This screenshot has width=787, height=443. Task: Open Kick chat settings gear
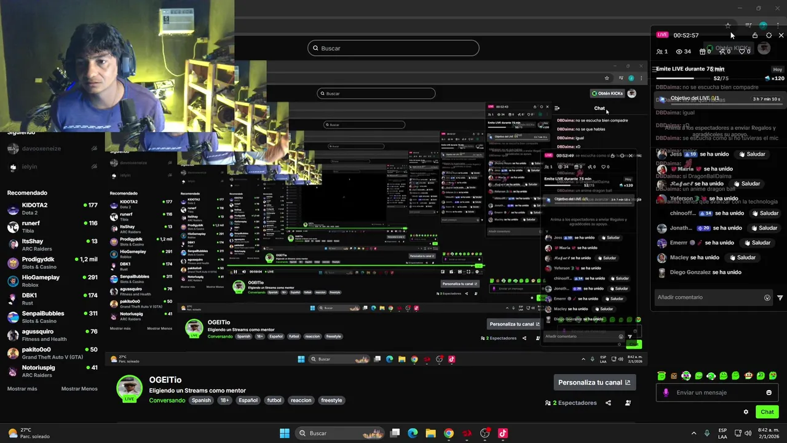pos(746,412)
